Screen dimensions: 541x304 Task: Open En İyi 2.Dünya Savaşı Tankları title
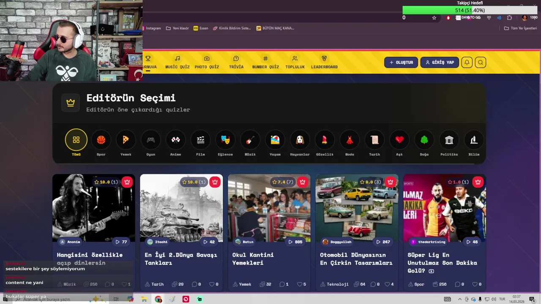click(x=181, y=259)
